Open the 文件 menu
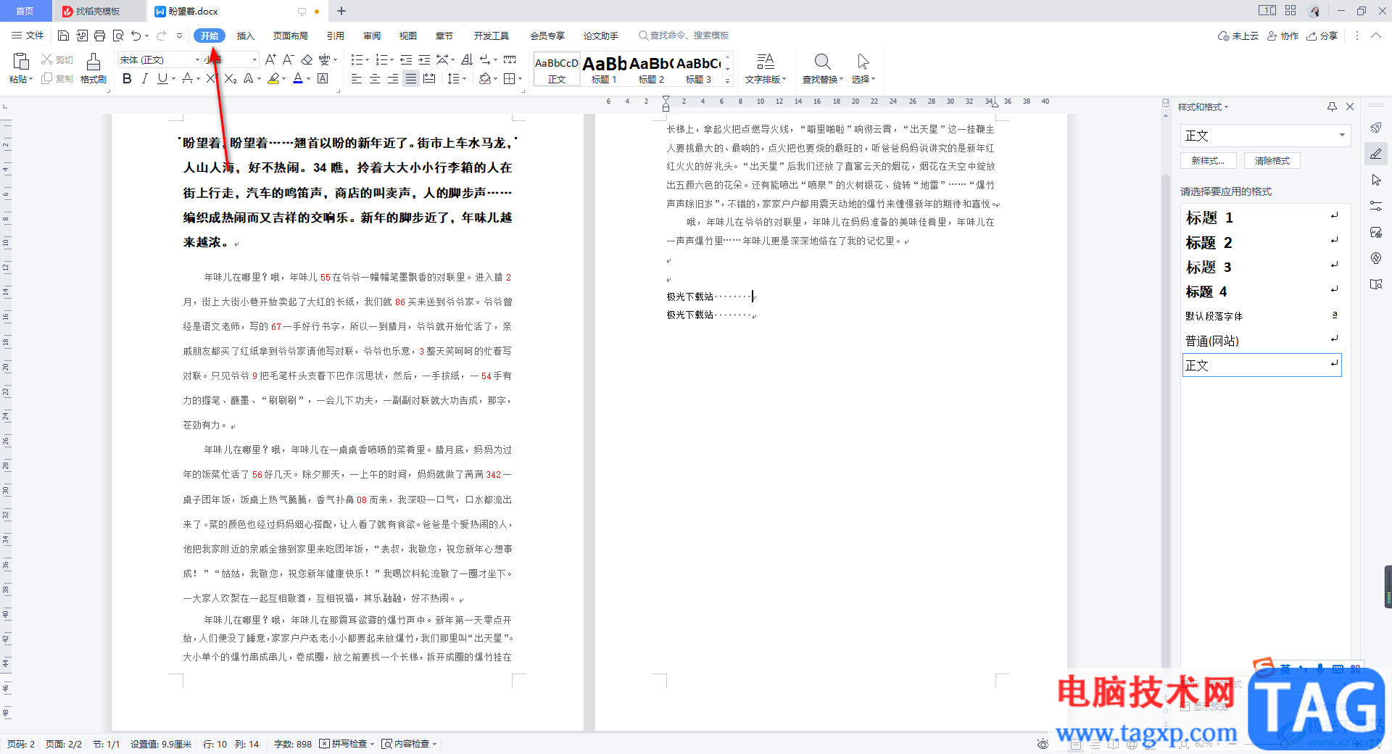The width and height of the screenshot is (1392, 754). point(28,36)
